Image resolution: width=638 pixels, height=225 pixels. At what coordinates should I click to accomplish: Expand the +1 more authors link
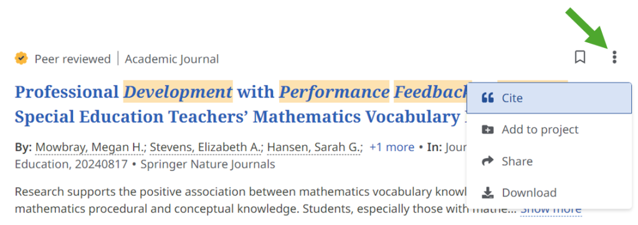click(392, 147)
